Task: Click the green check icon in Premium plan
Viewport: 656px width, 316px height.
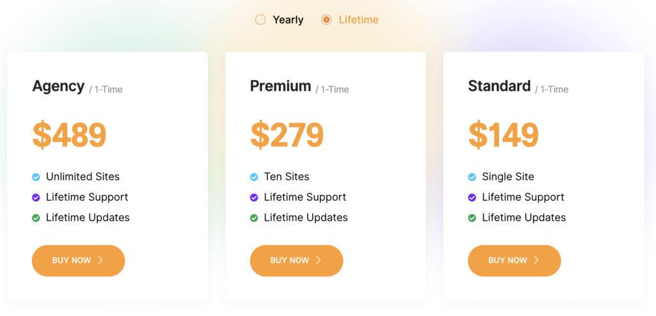Action: [x=254, y=218]
